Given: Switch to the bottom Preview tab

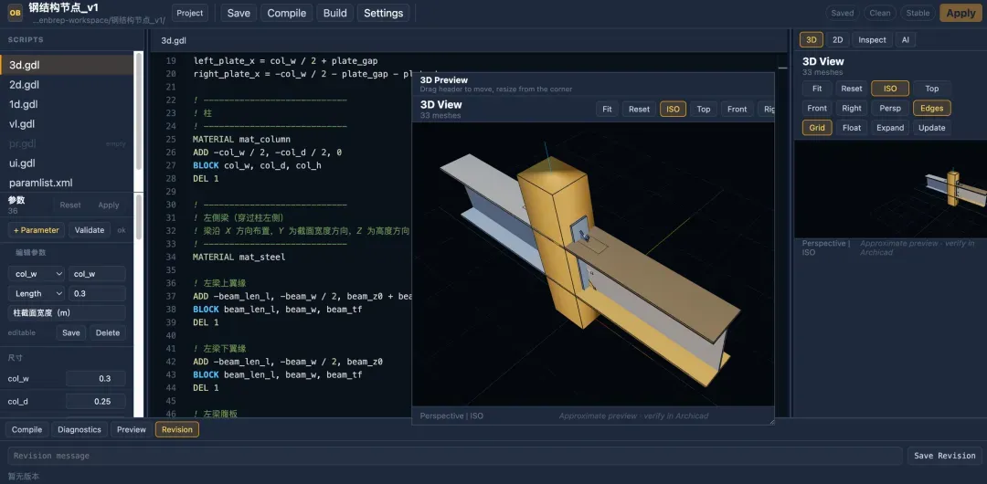Looking at the screenshot, I should click(132, 429).
